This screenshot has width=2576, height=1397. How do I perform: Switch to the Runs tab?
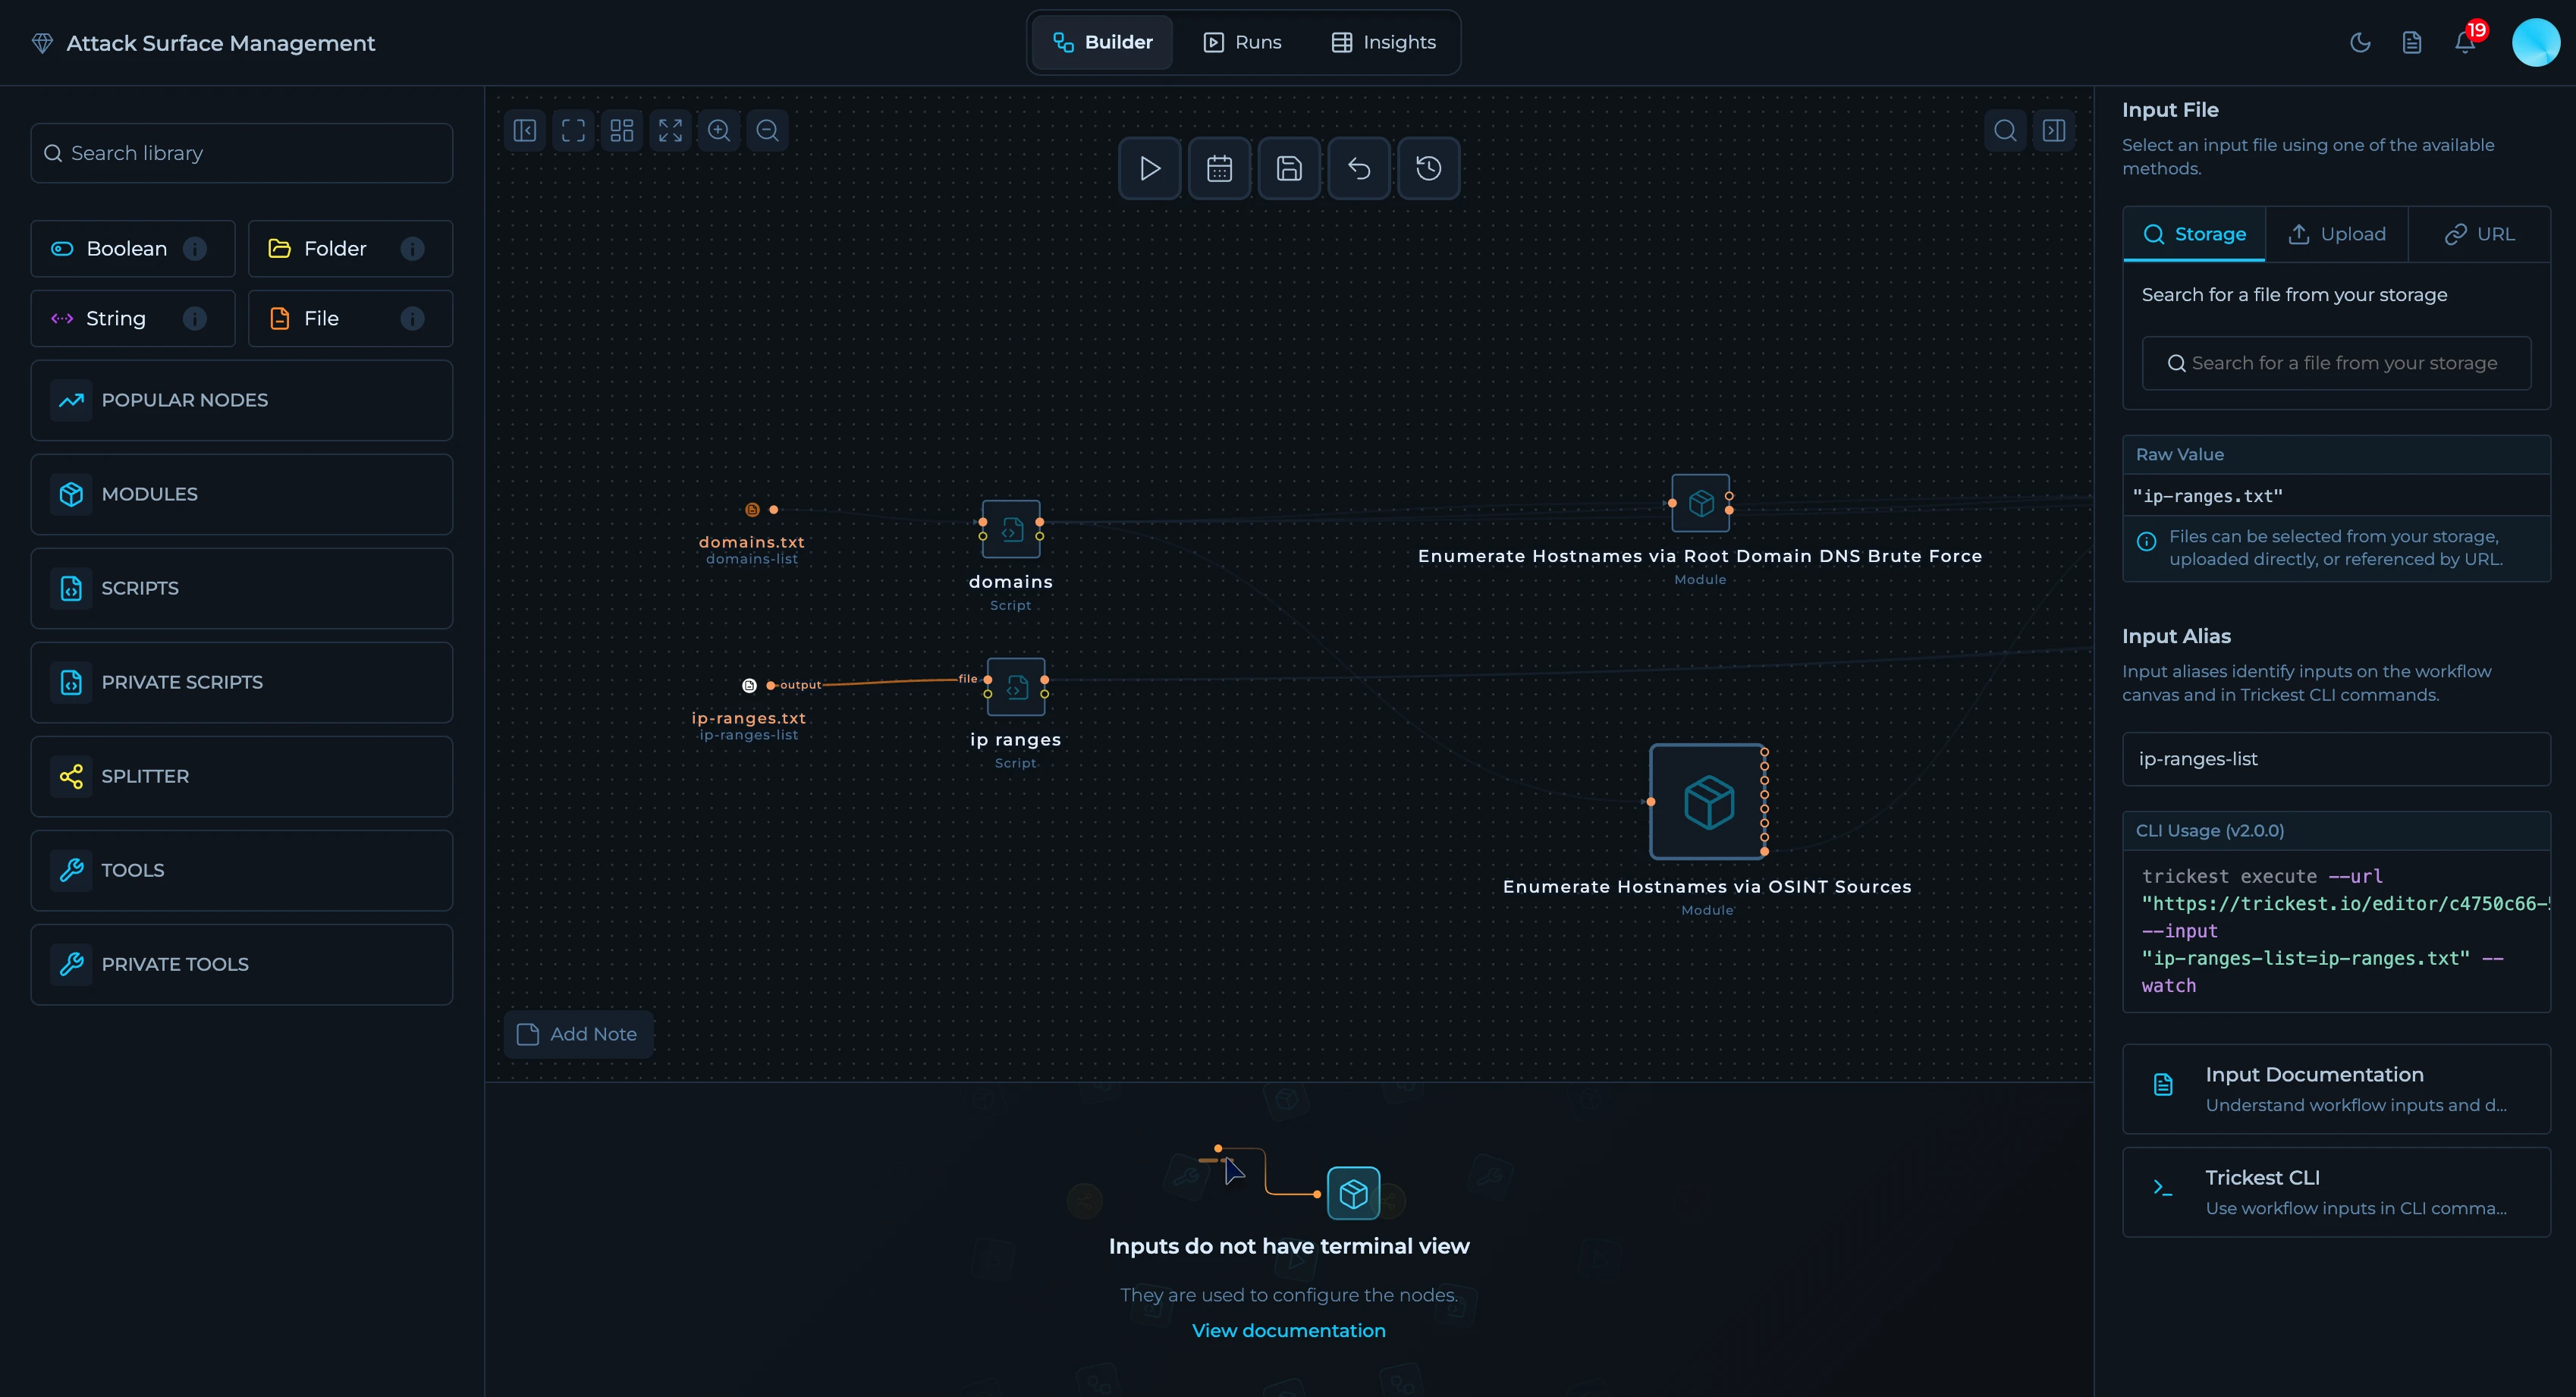1242,42
